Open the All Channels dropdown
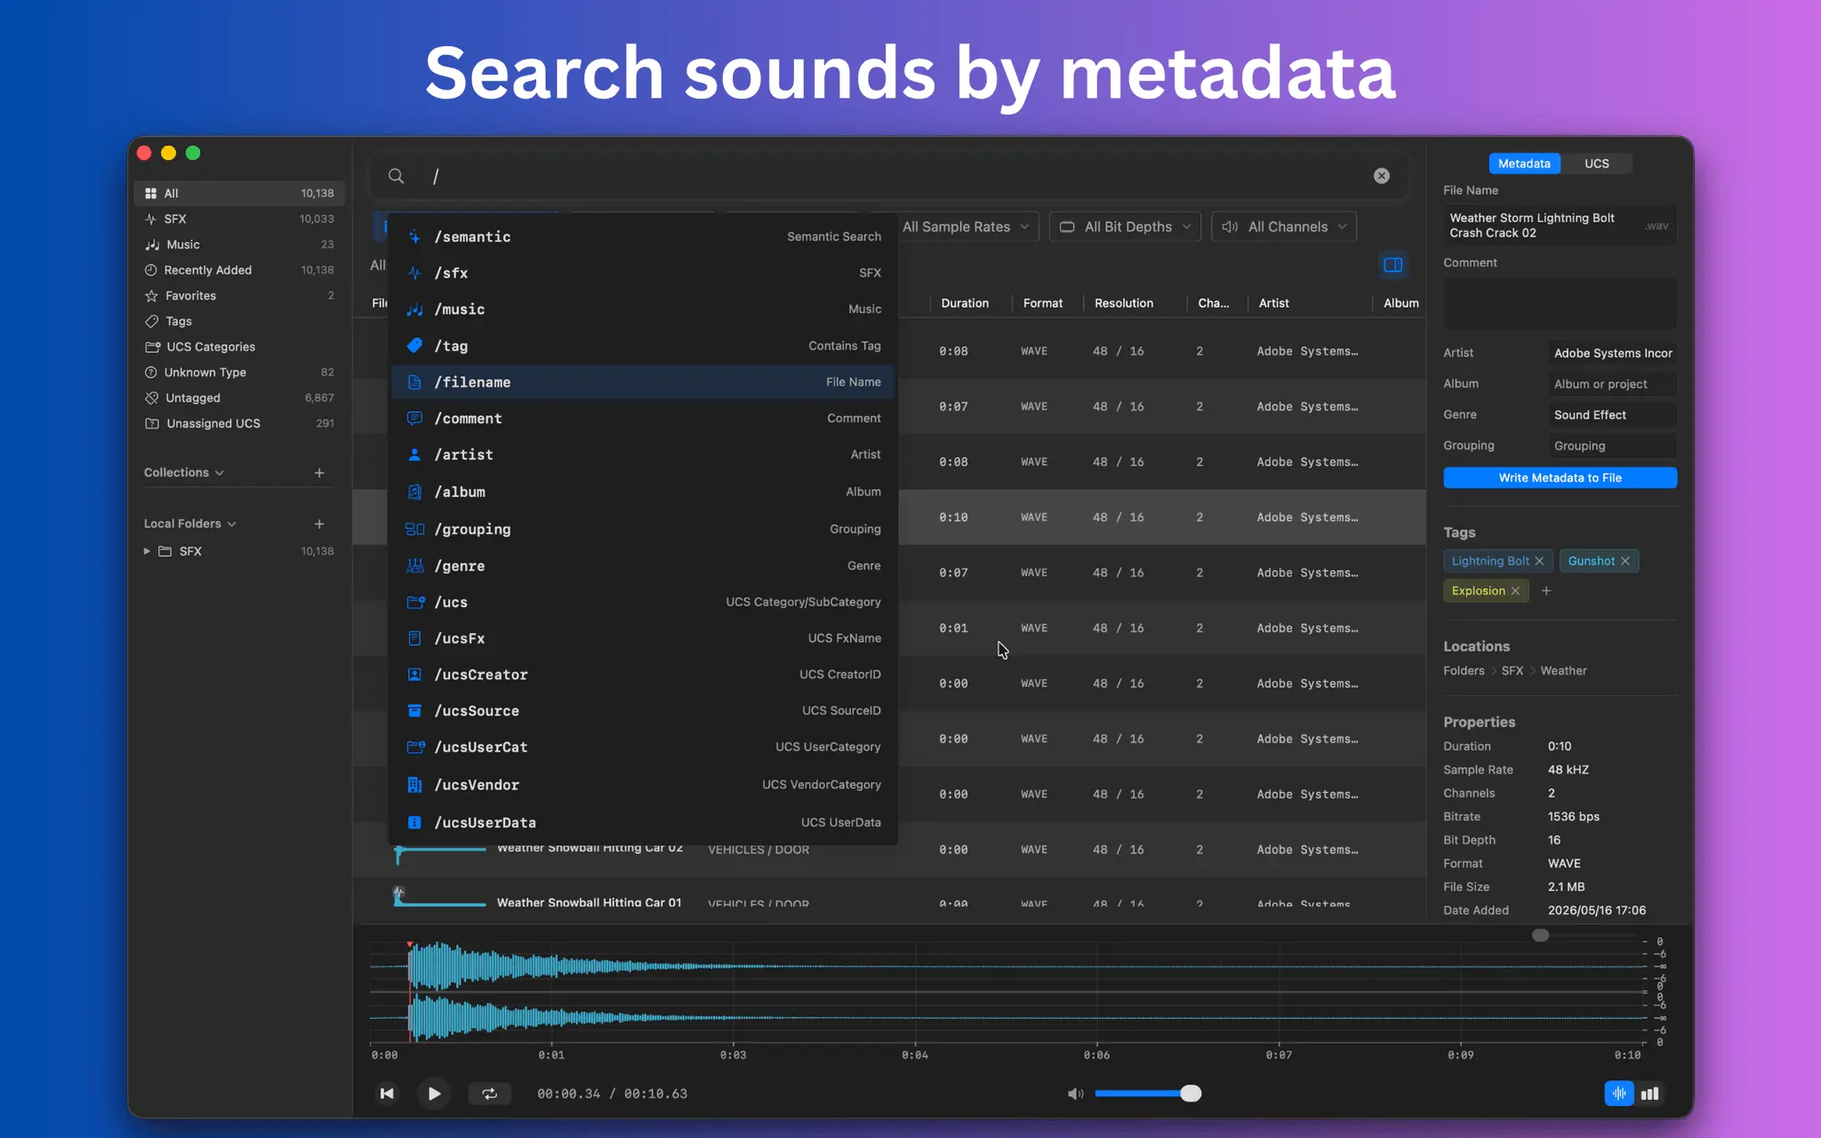Viewport: 1821px width, 1138px height. [x=1284, y=227]
